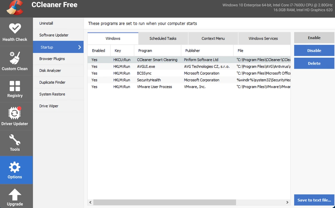Click the Enable button
The width and height of the screenshot is (335, 208).
coord(314,38)
